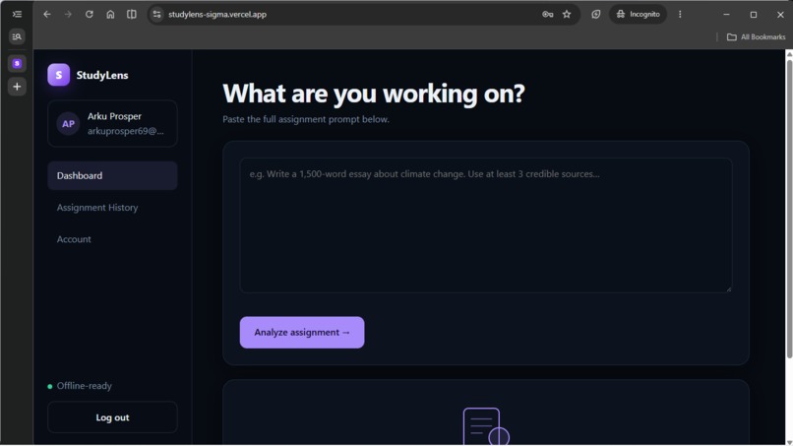Open site information icon in address bar
Screen dimensions: 793x446
point(156,14)
